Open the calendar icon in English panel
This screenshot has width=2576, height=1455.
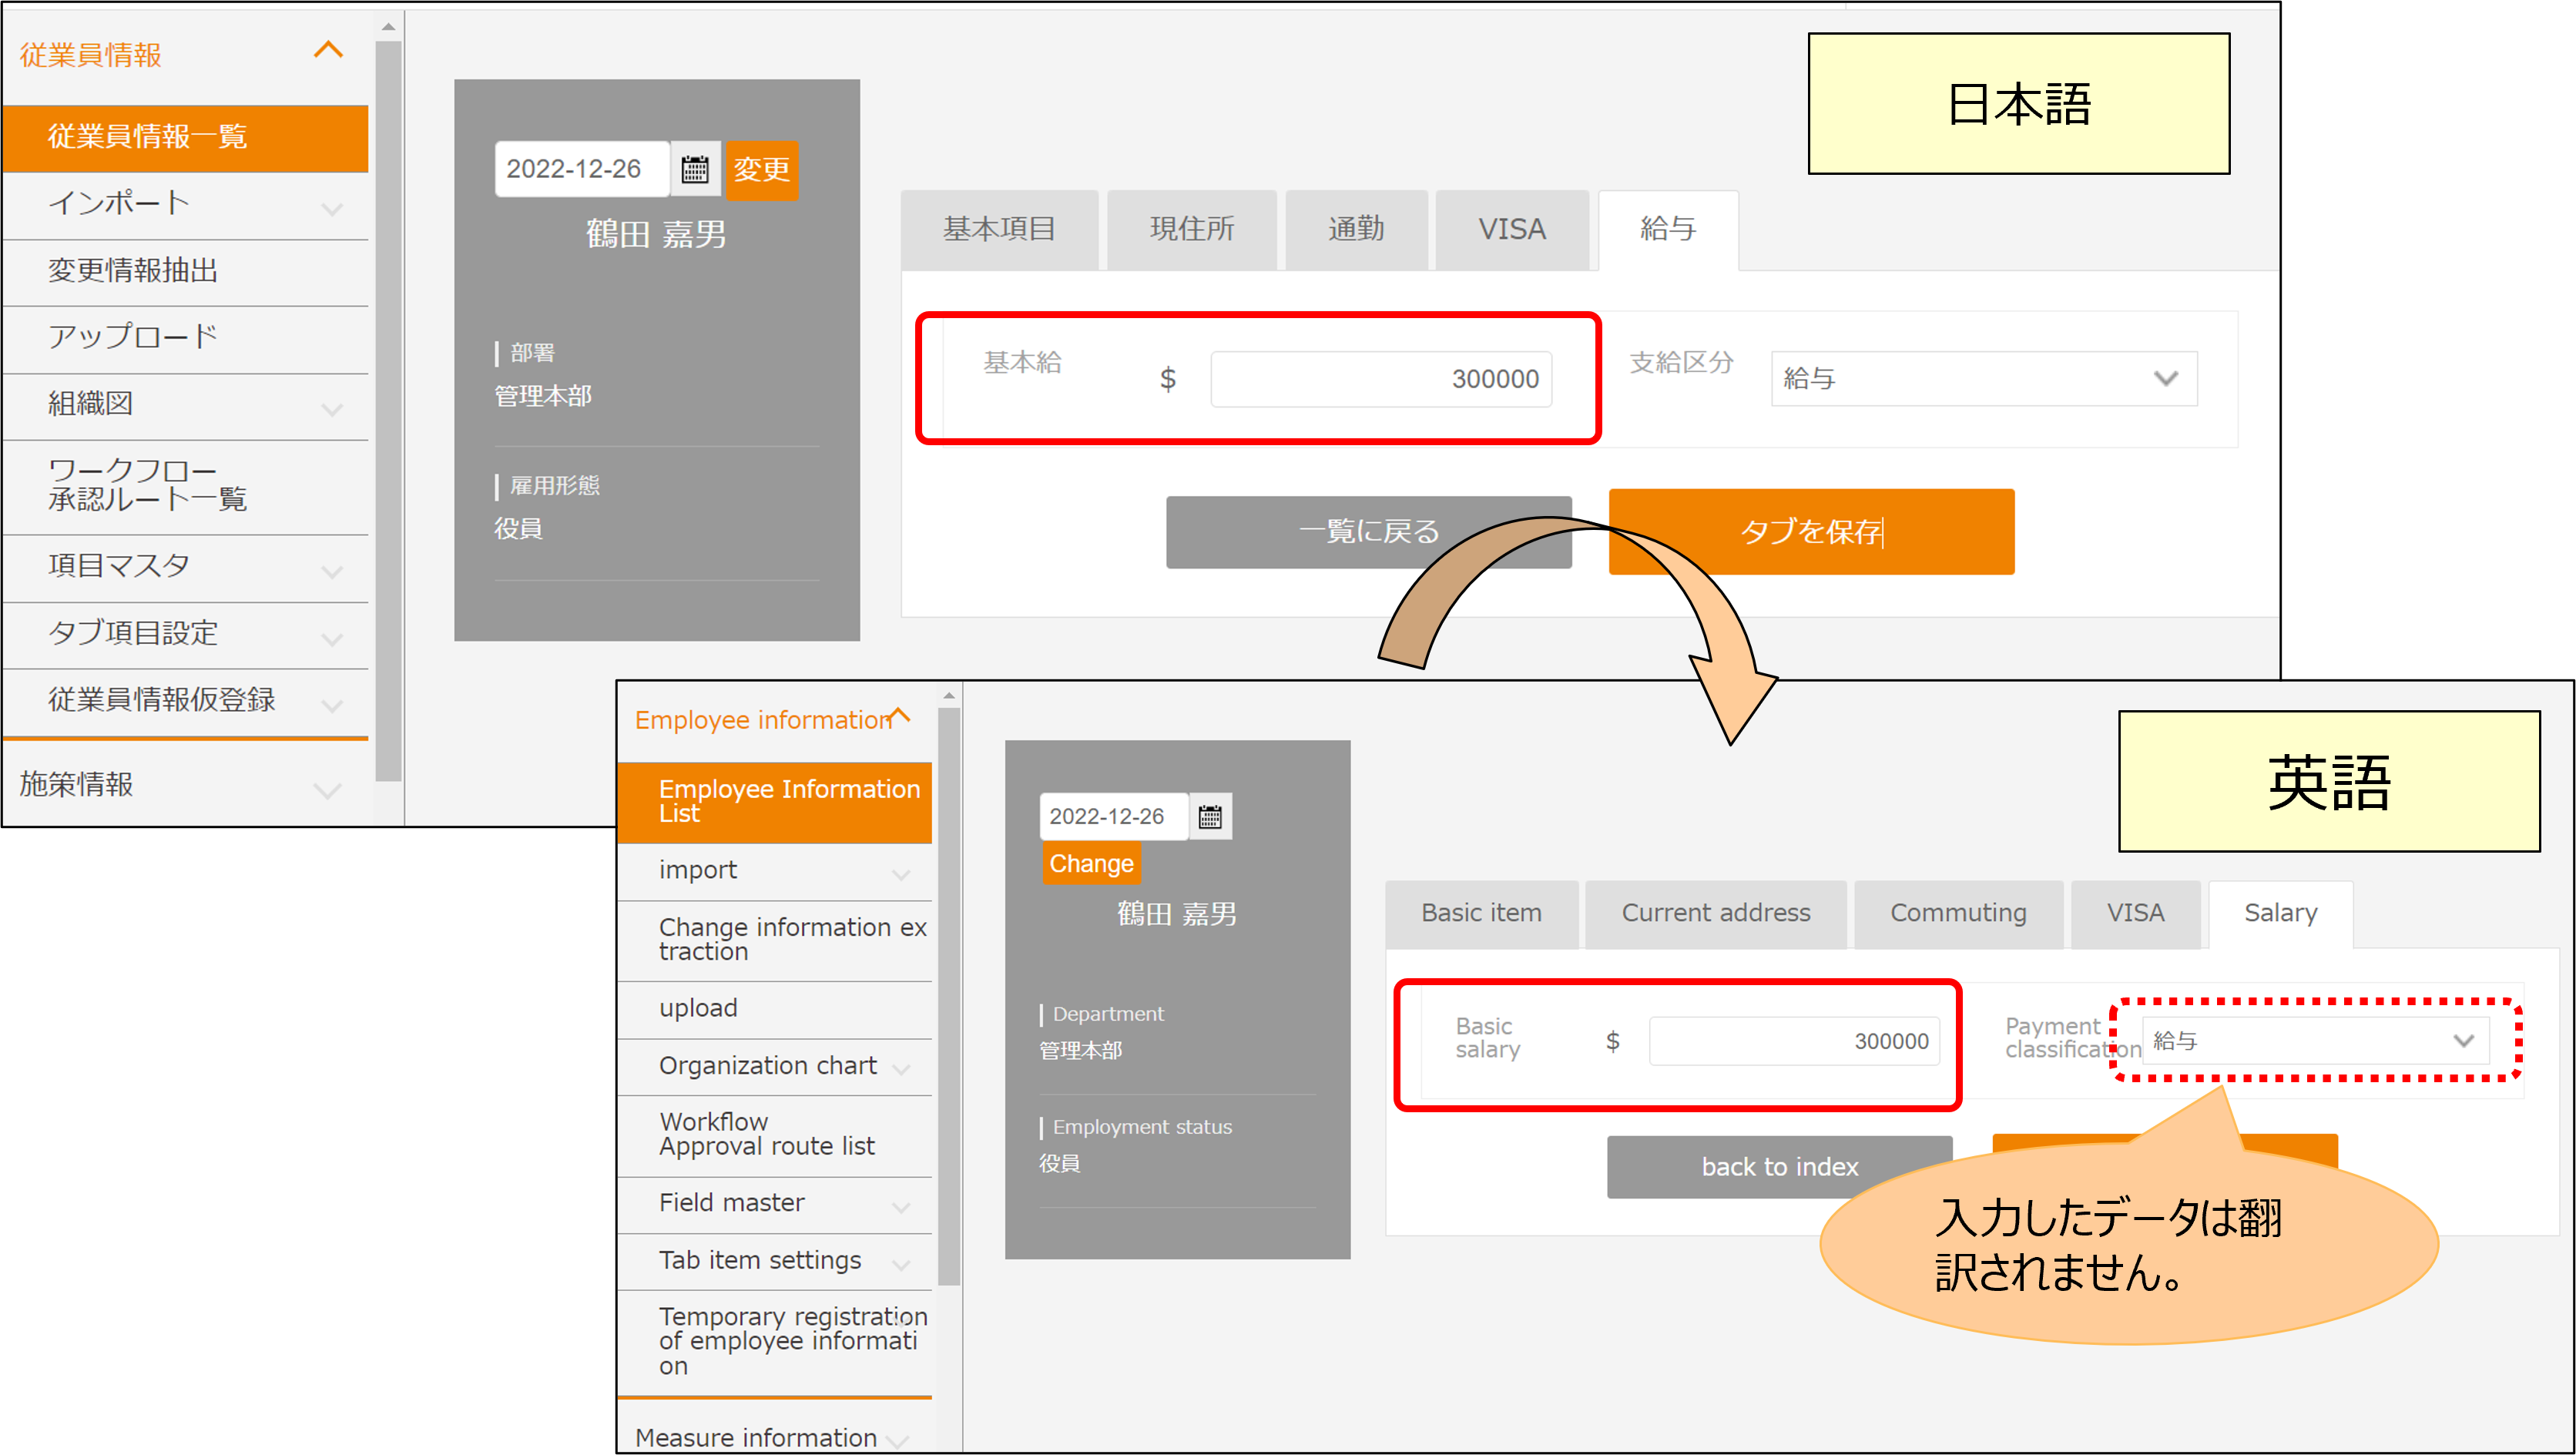click(x=1210, y=816)
